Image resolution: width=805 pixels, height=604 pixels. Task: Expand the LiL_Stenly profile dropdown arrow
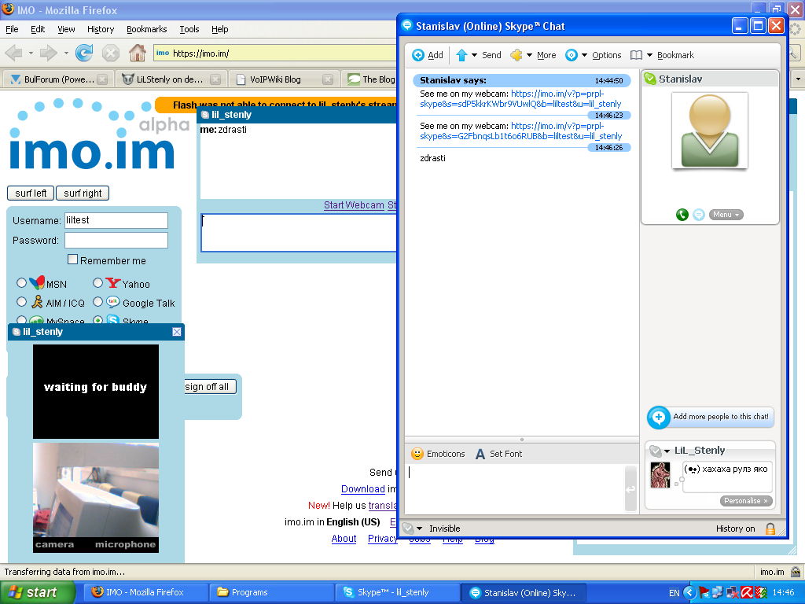click(x=667, y=451)
